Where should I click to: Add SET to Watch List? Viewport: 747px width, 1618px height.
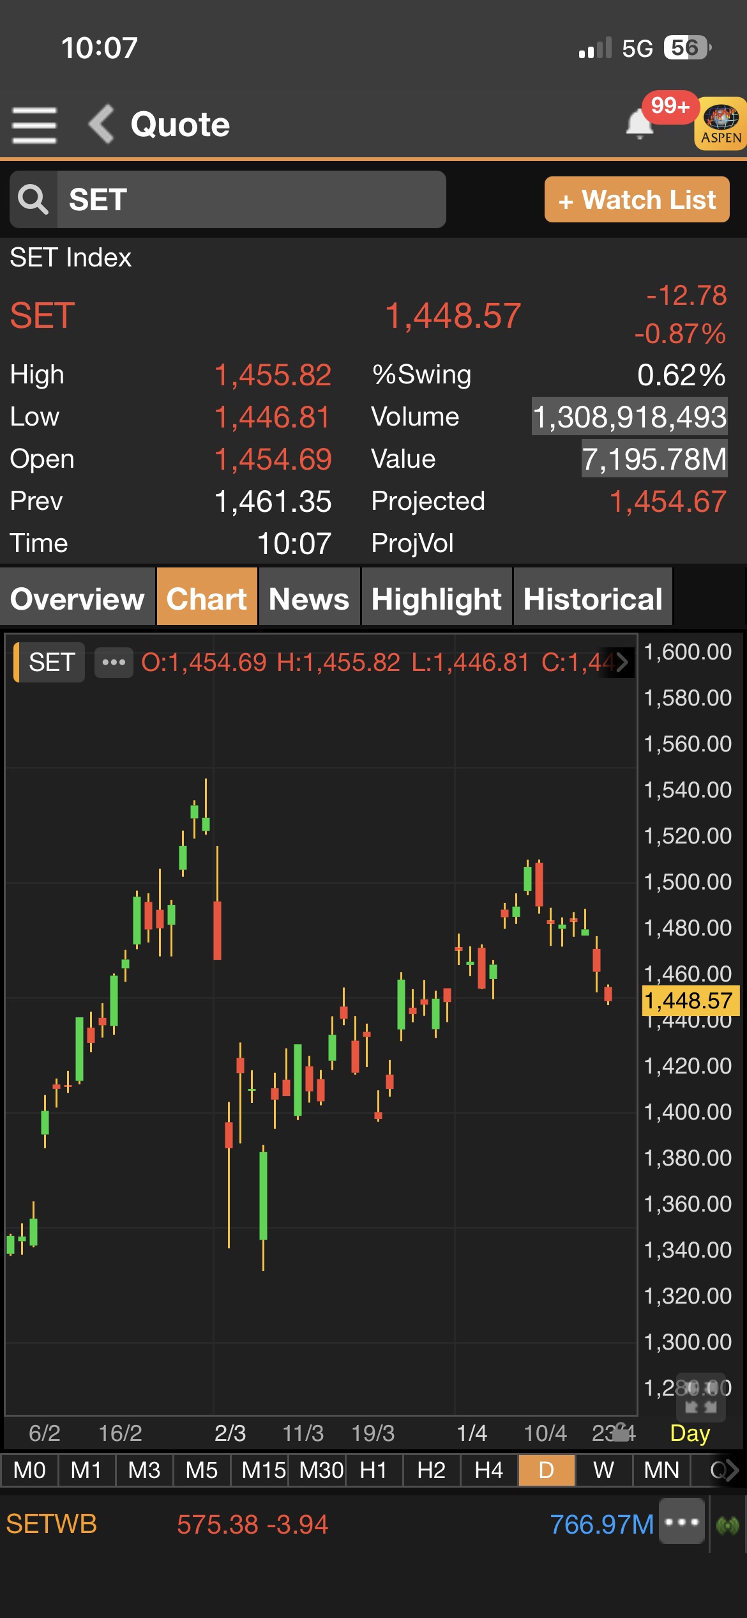[637, 199]
